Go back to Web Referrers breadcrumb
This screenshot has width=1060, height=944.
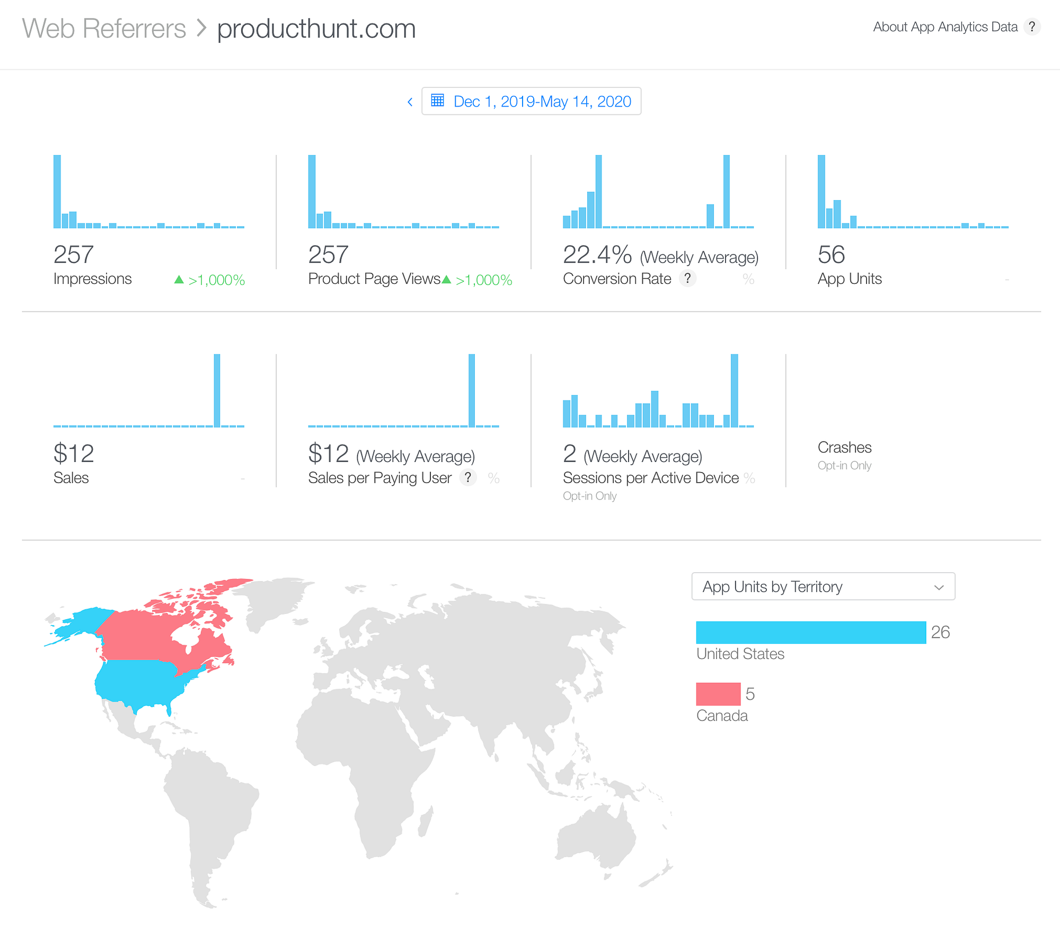[x=104, y=29]
